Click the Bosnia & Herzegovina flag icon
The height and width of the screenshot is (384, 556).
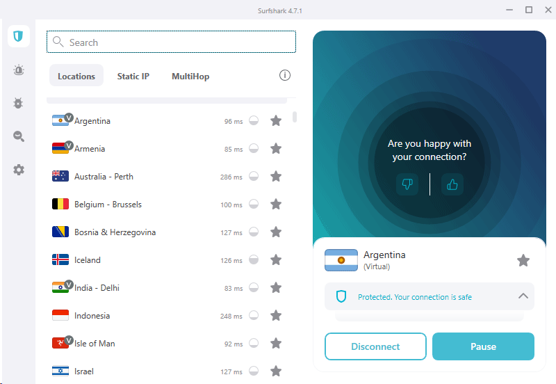click(x=60, y=232)
